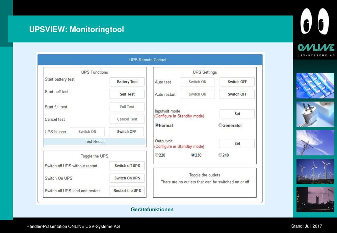The image size is (337, 233).
Task: Open the power plug thumbnail
Action: (x=315, y=114)
